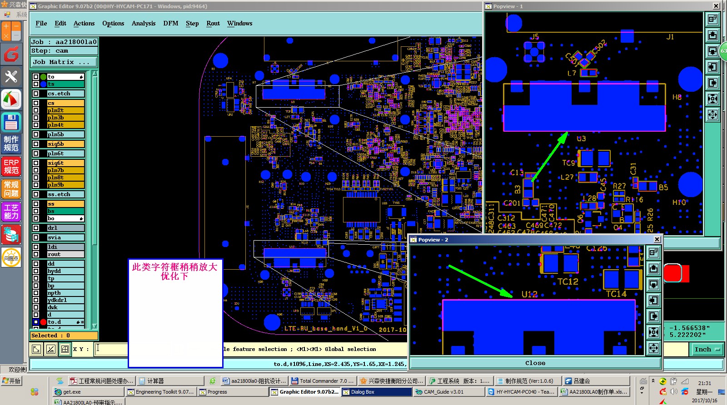Select the hydd layer row
727x405 pixels.
pos(65,271)
